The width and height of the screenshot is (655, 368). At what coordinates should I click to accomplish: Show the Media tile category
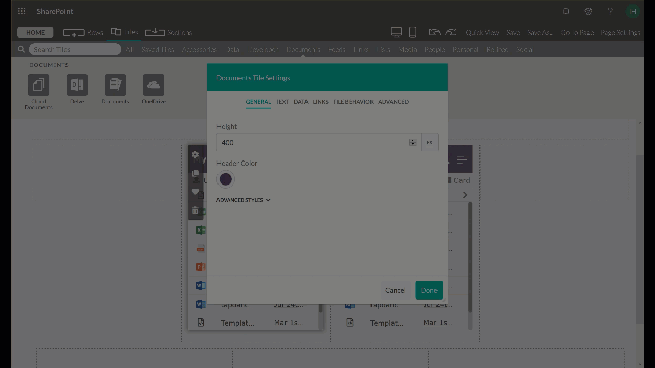click(407, 50)
